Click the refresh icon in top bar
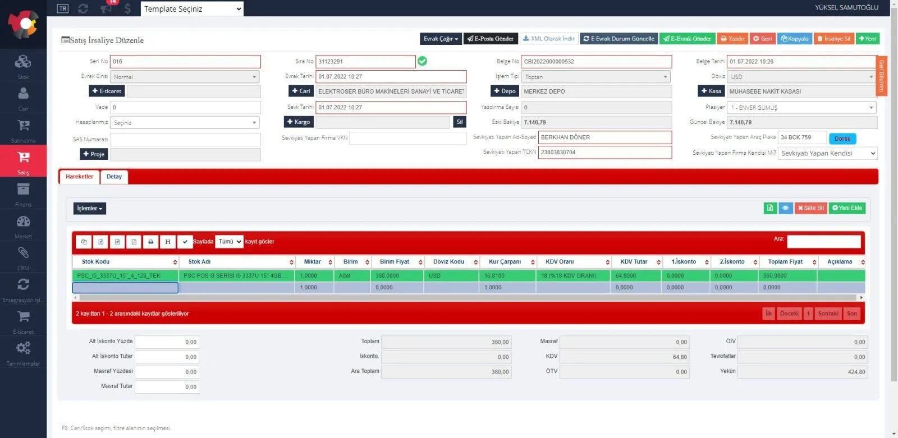 (83, 8)
